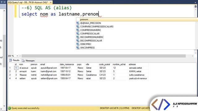Open the active files dropdown arrow at top right
This screenshot has width=198, height=111.
195,2
